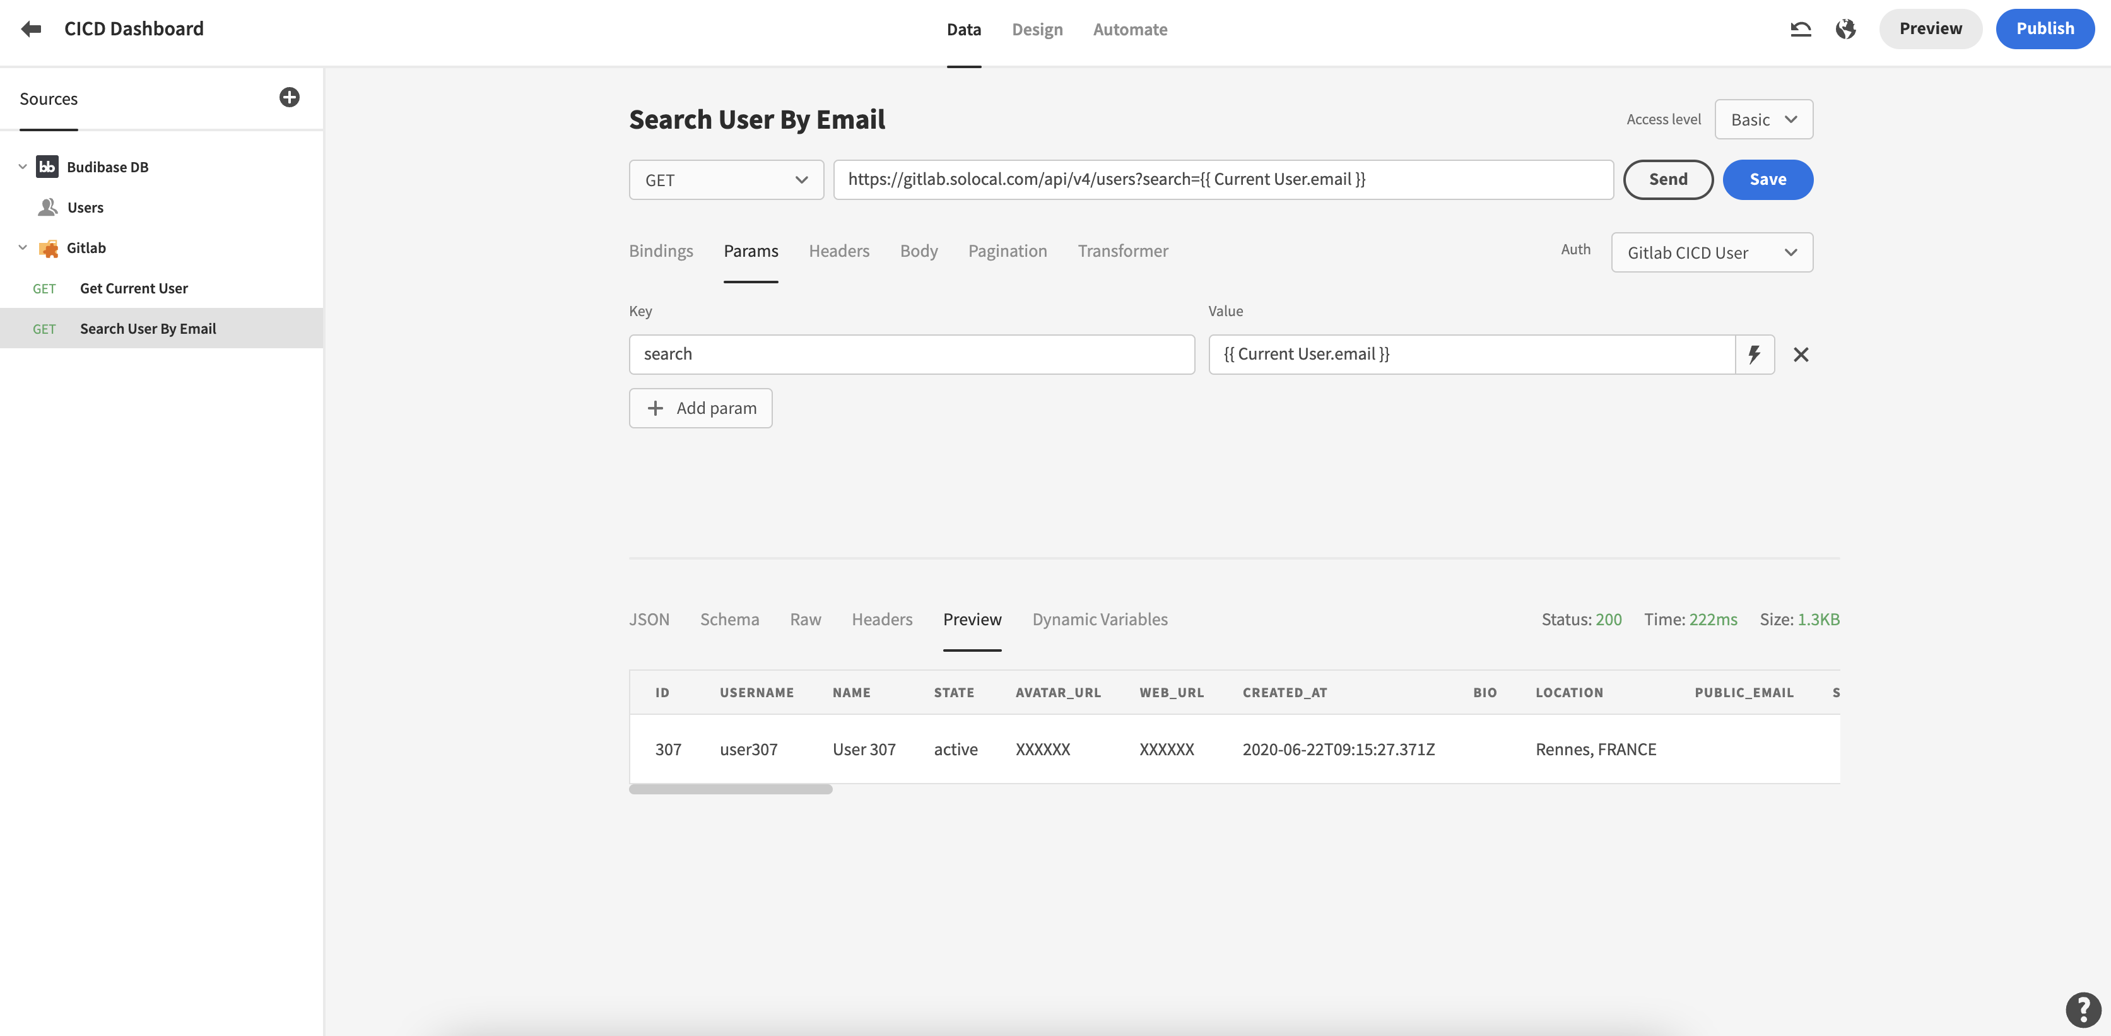Change the Basic access level dropdown
Image resolution: width=2111 pixels, height=1036 pixels.
[1763, 119]
